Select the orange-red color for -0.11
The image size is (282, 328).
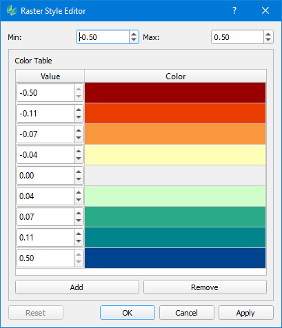[175, 113]
